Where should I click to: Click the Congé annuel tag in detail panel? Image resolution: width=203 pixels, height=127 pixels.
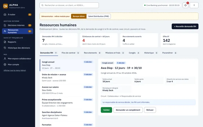pyautogui.click(x=107, y=63)
